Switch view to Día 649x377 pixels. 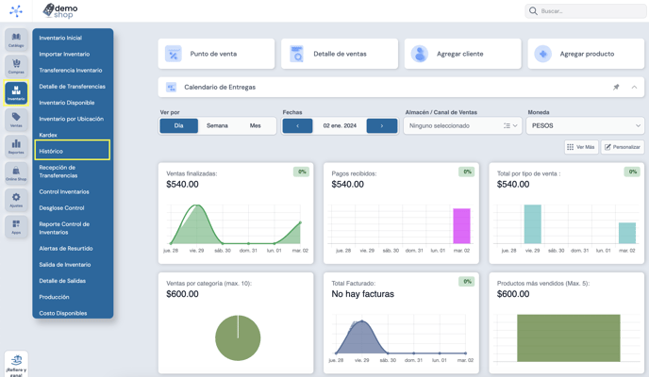(x=179, y=125)
